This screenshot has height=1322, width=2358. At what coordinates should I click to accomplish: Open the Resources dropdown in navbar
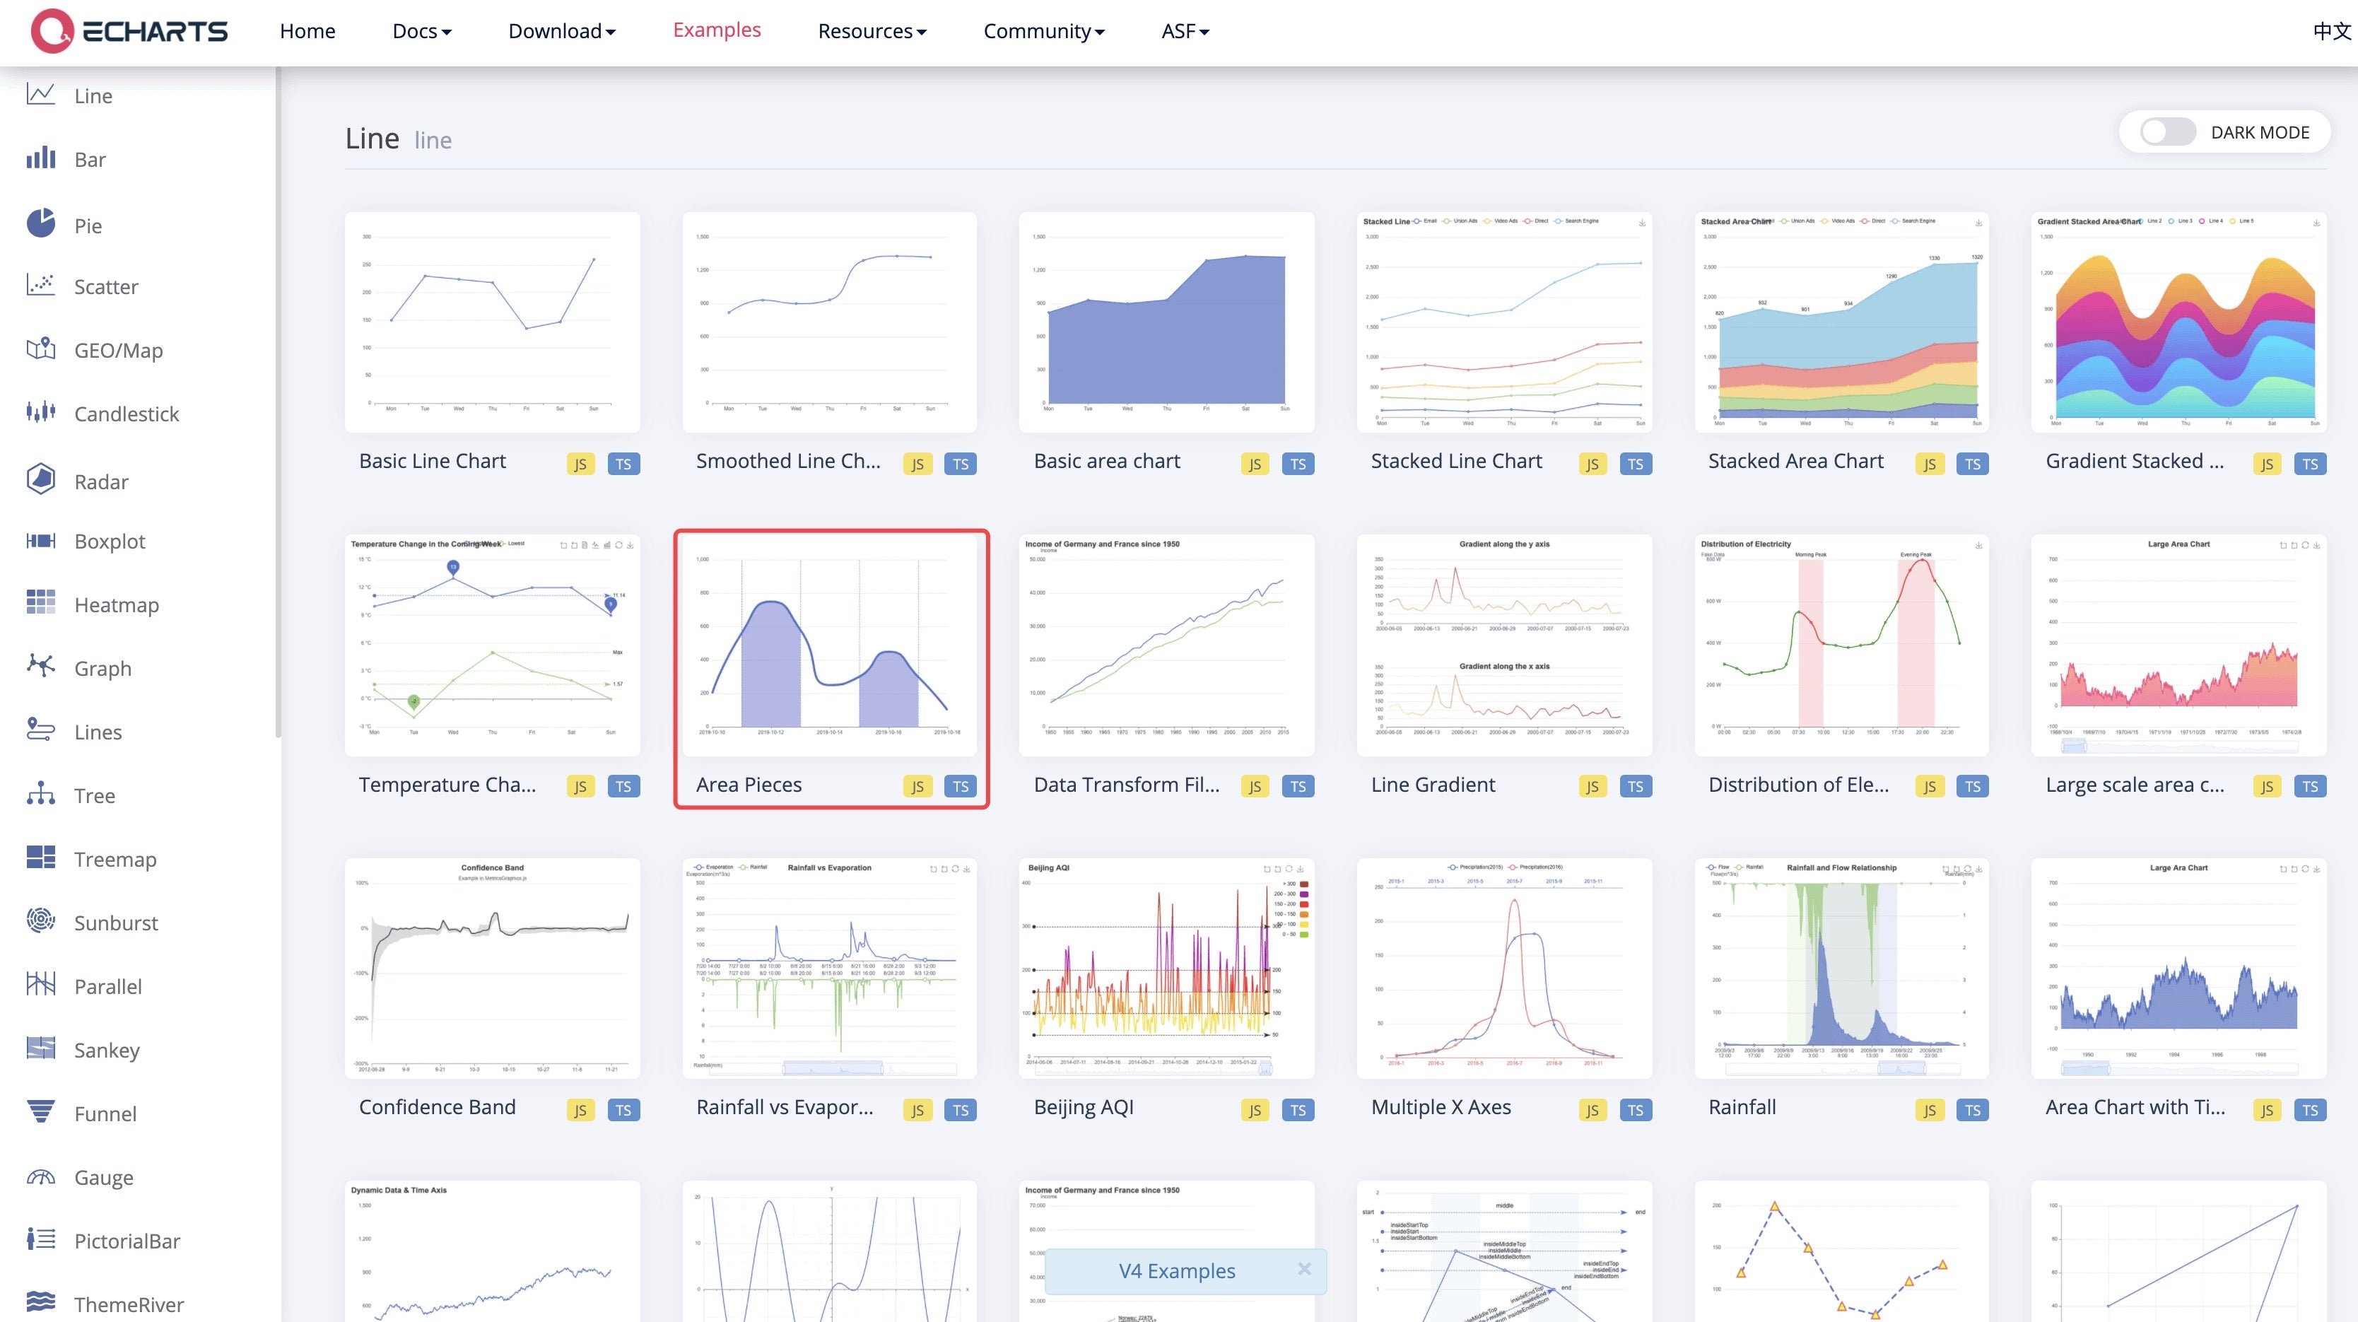pos(872,31)
